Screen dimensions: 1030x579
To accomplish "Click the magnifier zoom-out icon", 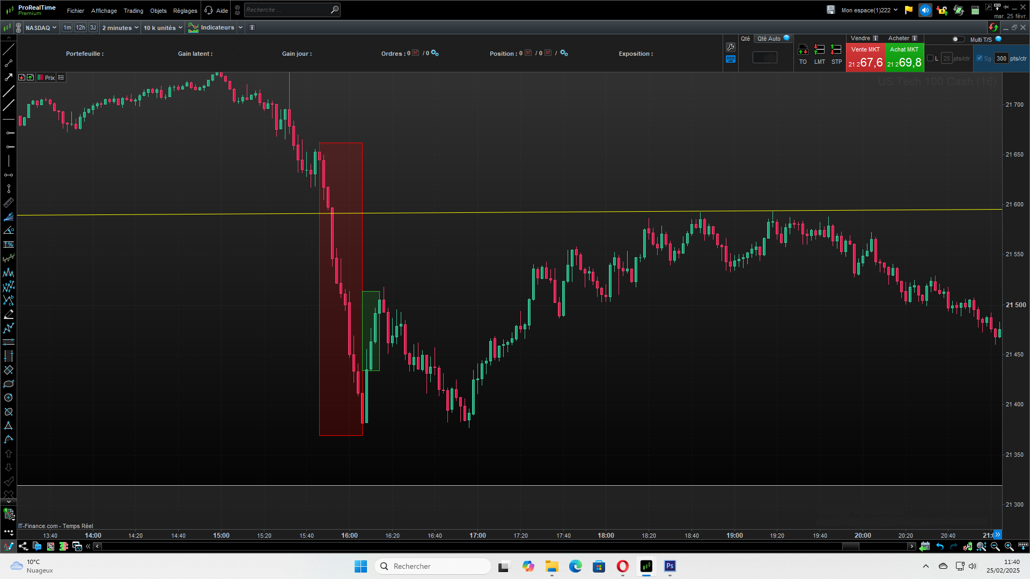I will pyautogui.click(x=995, y=546).
